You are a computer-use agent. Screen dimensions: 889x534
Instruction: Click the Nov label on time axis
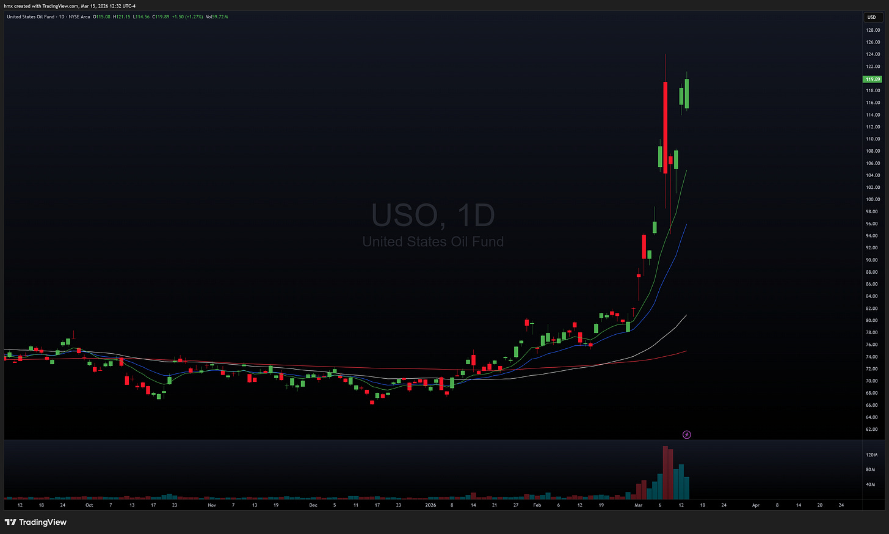(x=212, y=505)
